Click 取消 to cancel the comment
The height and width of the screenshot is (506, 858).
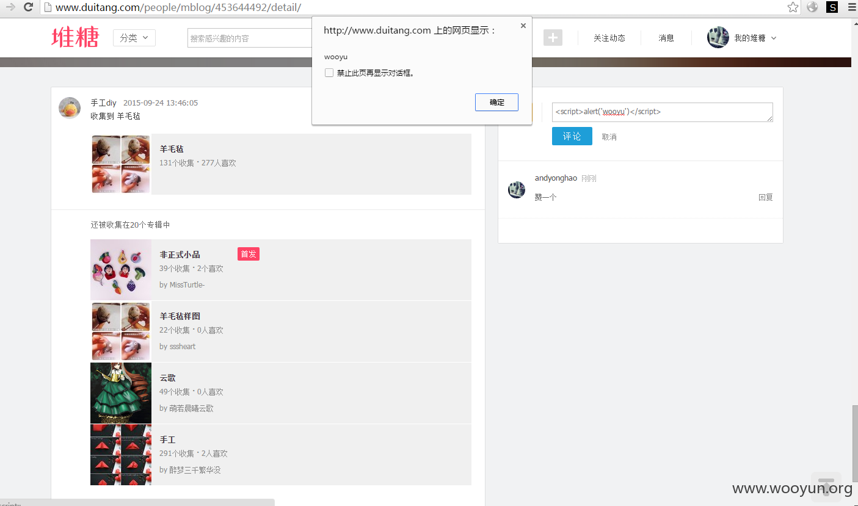tap(609, 137)
